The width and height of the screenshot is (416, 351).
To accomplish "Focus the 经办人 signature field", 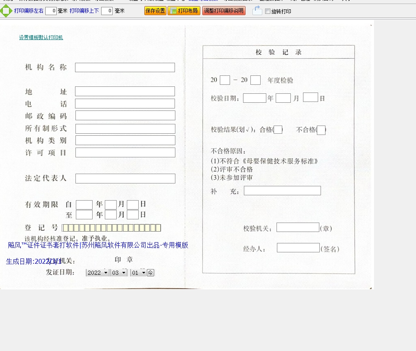I will pos(298,248).
